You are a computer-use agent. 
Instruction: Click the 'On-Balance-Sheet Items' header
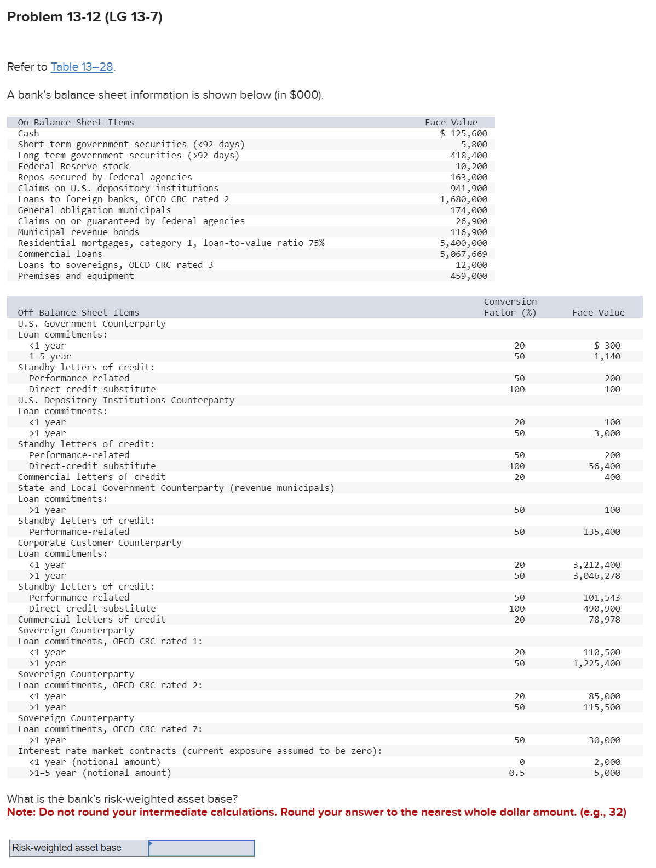(x=76, y=123)
